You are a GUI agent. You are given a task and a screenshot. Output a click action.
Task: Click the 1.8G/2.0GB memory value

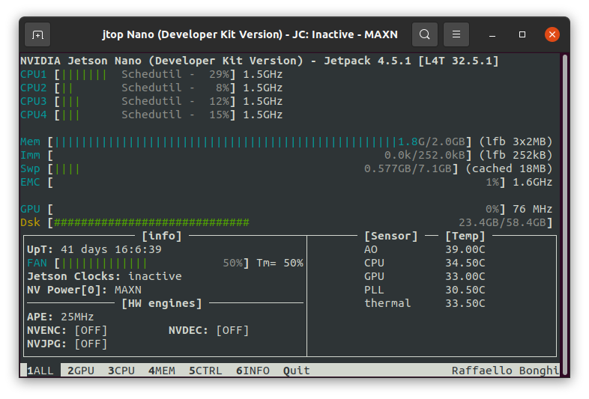point(431,142)
